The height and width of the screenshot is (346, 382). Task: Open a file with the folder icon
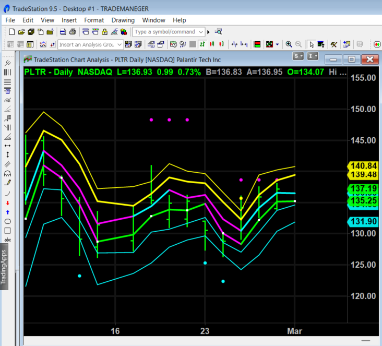(x=21, y=32)
